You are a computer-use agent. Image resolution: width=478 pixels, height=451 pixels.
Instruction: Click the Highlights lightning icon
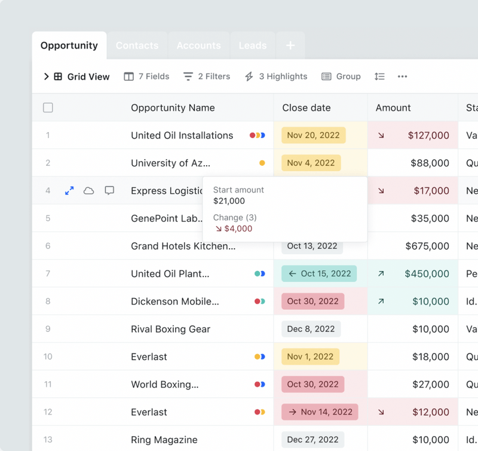[x=248, y=76]
